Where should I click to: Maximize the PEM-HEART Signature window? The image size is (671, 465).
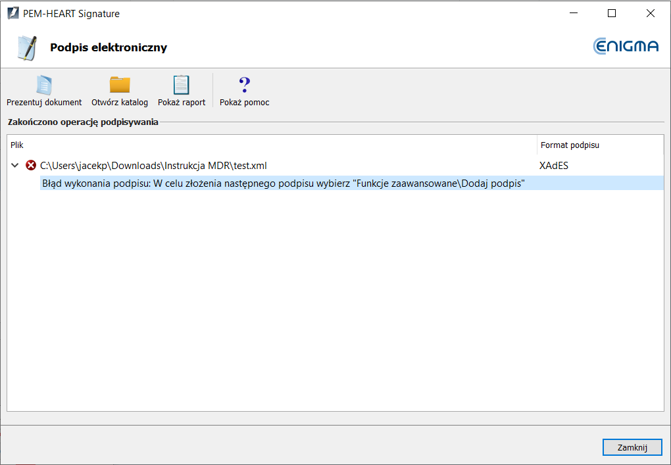click(x=612, y=13)
